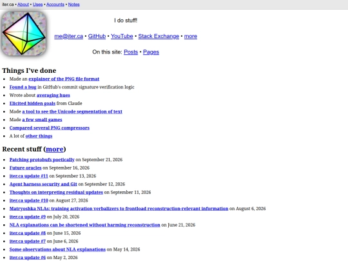Open iter.ca update #7
Viewport: 348px width, 261px height.
(28, 241)
